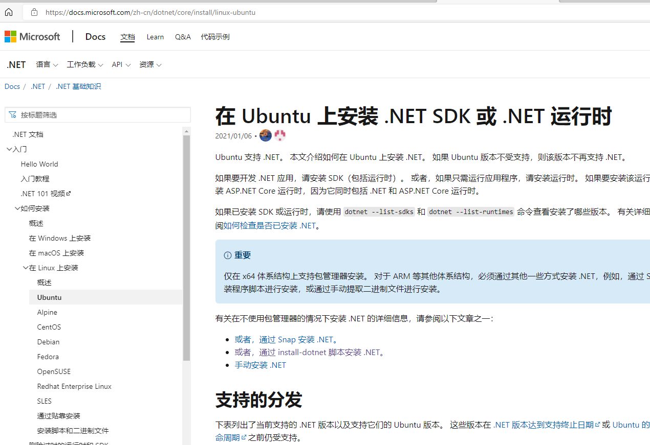Open the 语言 dropdown menu
Screen dimensions: 650x445
coord(47,65)
